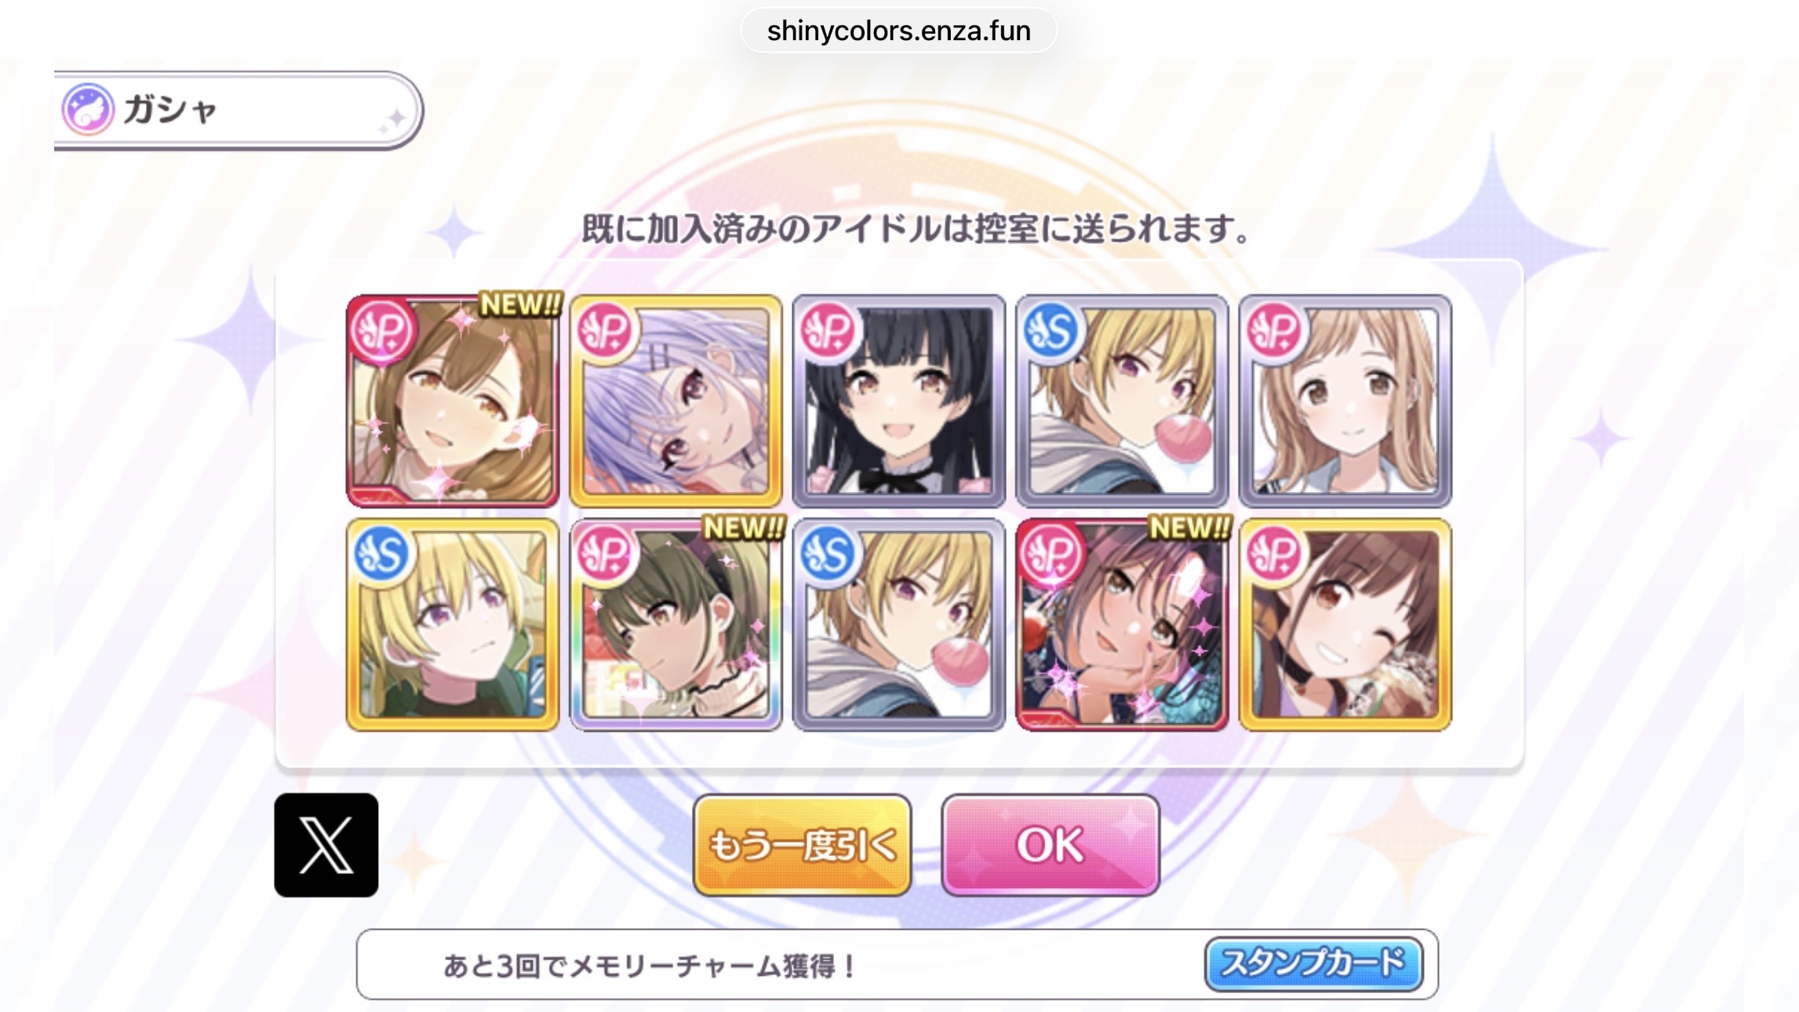Viewport: 1799px width, 1012px height.
Task: Select the light-brown long-haired idol card, top right
Action: pyautogui.click(x=1345, y=401)
